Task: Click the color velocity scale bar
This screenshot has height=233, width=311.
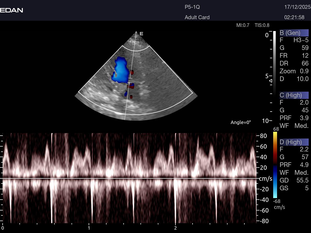Action: [x=275, y=165]
